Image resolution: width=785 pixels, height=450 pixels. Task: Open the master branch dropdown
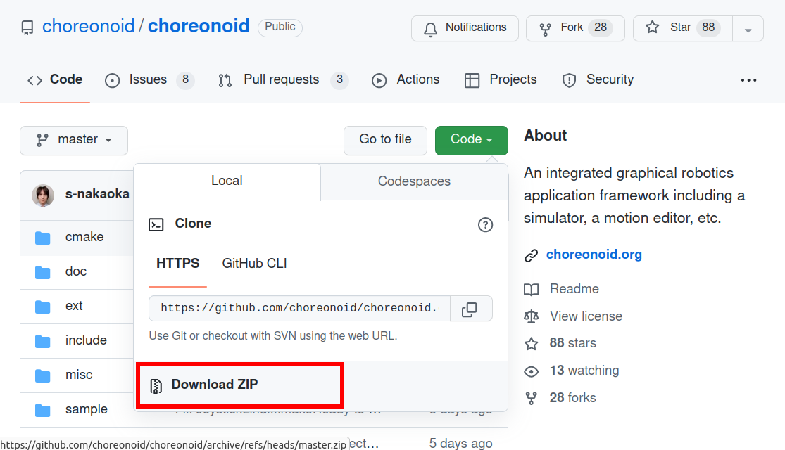coord(73,141)
